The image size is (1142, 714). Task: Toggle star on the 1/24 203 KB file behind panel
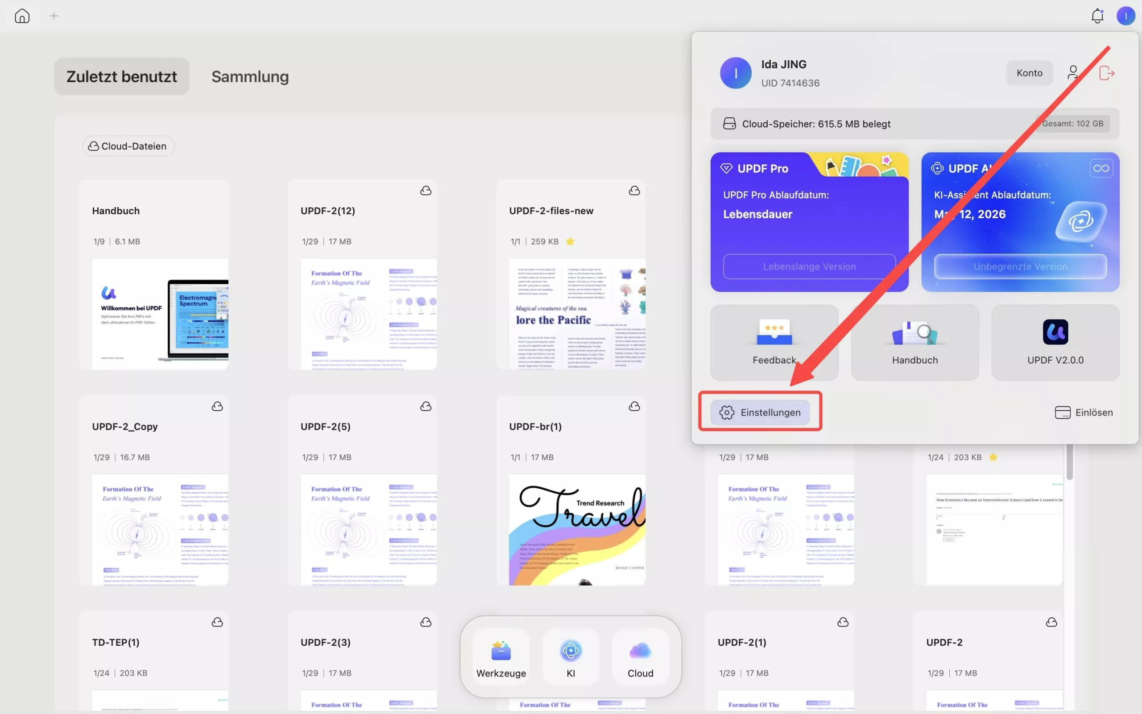point(993,457)
